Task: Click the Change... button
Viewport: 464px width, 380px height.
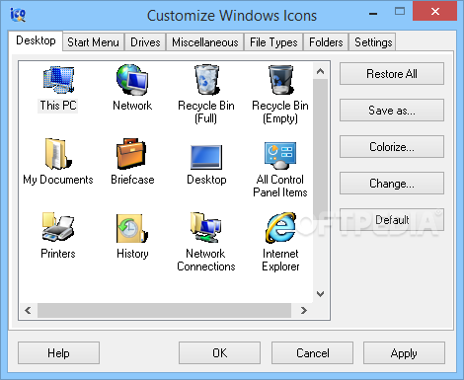Action: tap(392, 184)
